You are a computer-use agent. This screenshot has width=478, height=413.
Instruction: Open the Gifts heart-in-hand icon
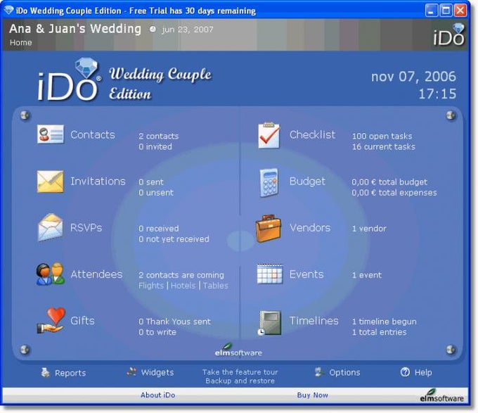[x=51, y=320]
